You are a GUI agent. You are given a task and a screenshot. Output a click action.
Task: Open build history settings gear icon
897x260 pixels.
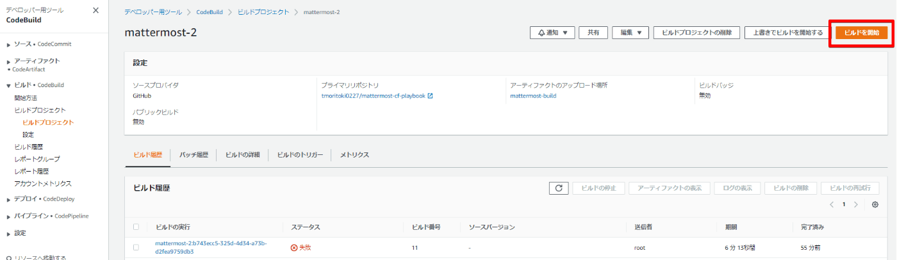[x=875, y=204]
